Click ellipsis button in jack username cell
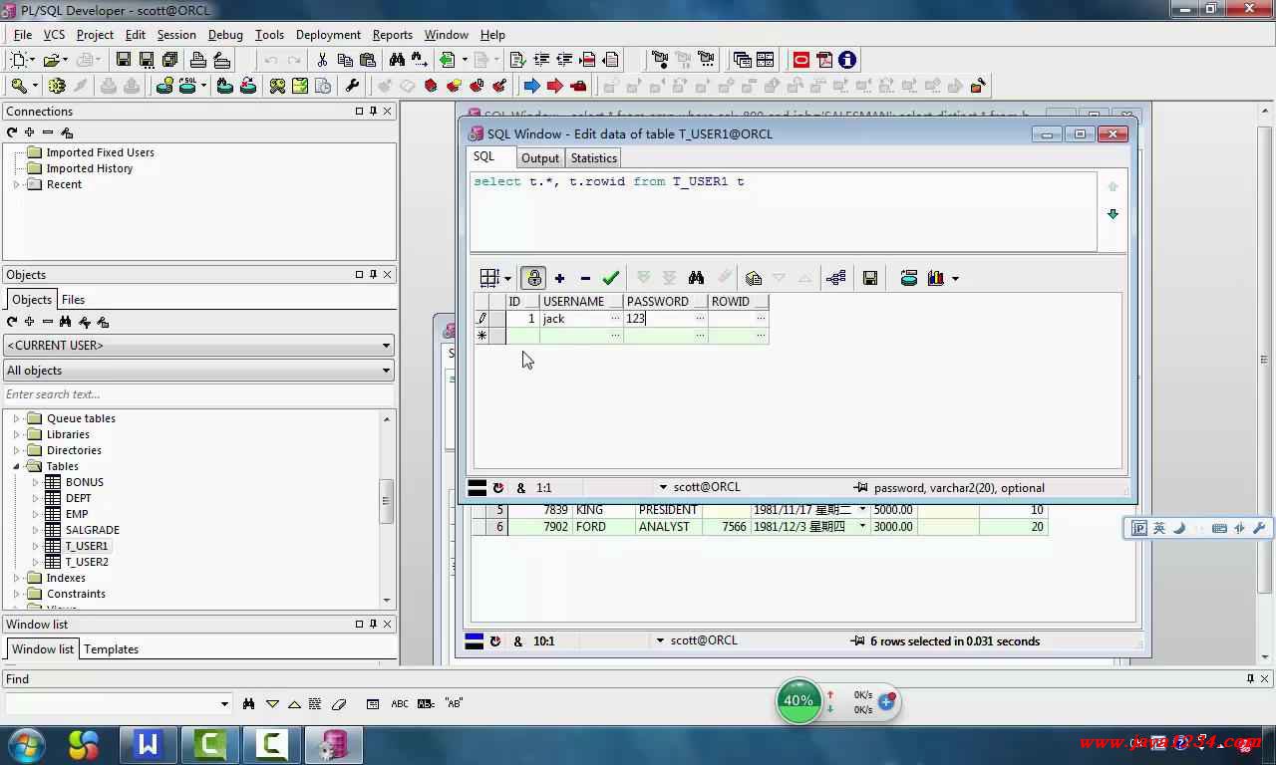This screenshot has width=1276, height=765. pos(615,319)
